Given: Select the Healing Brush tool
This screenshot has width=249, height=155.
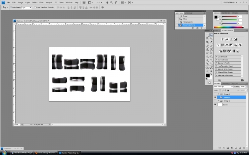Looking at the screenshot, I should click(x=207, y=46).
